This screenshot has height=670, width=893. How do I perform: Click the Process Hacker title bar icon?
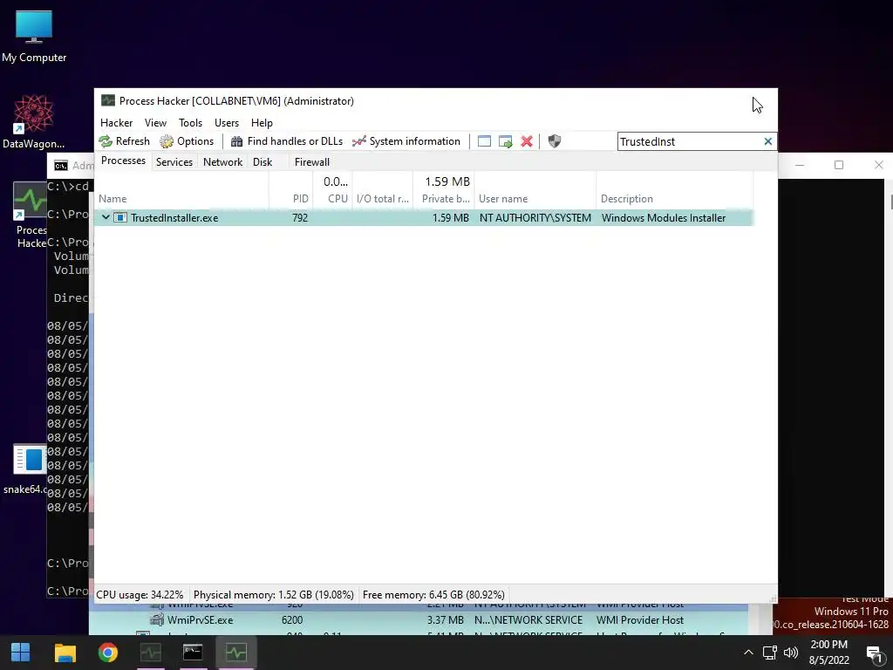(x=107, y=100)
